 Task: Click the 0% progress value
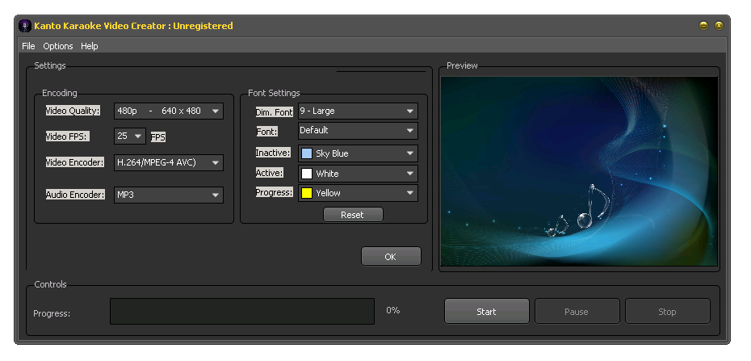click(x=392, y=310)
